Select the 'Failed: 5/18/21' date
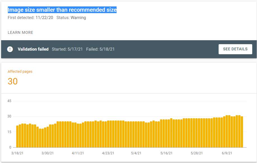This screenshot has height=163, width=257. coord(100,49)
